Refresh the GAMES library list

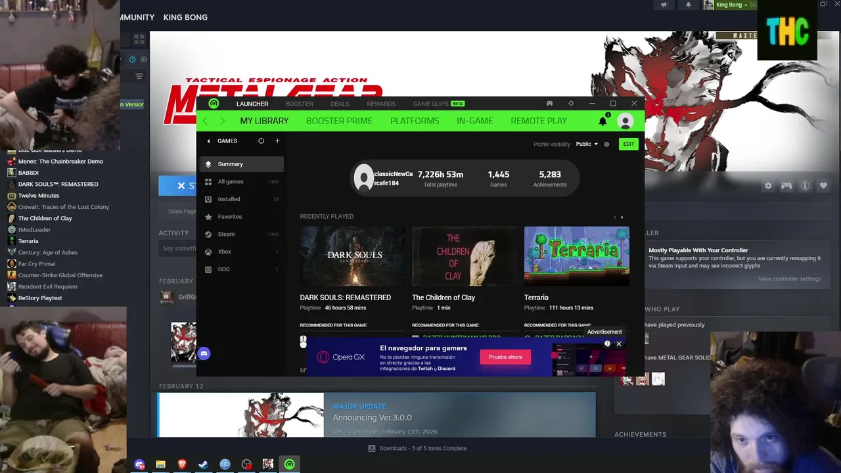click(x=261, y=141)
